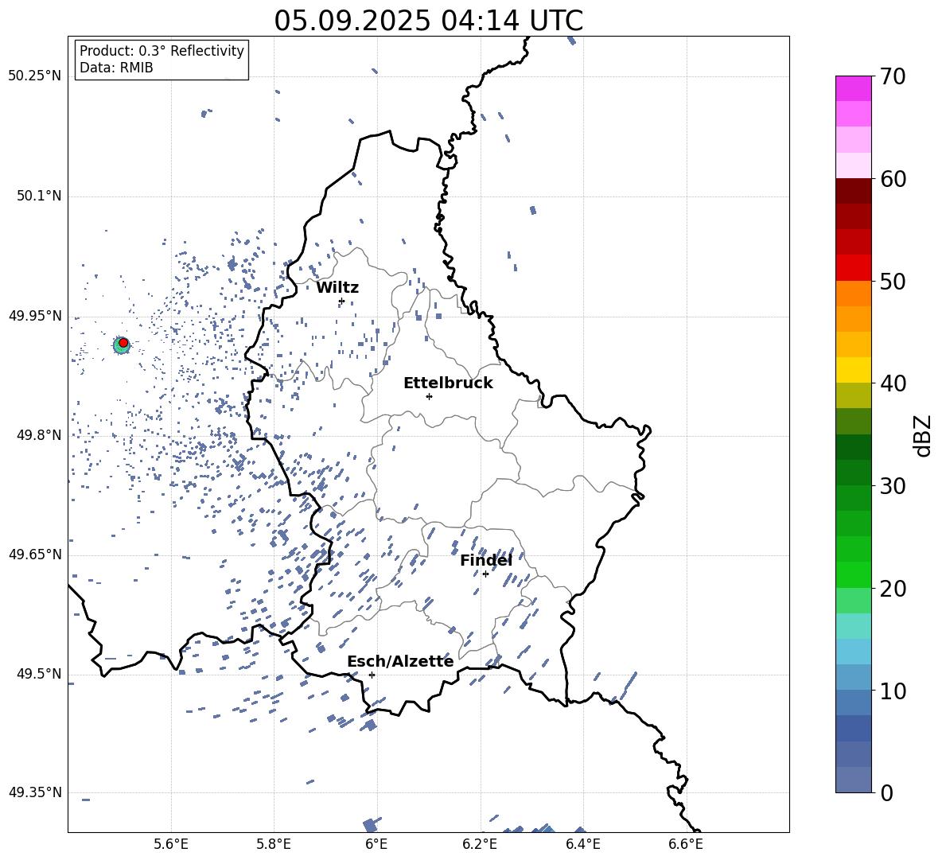Click the colorbar tick label 30
942x860 pixels.
point(893,486)
